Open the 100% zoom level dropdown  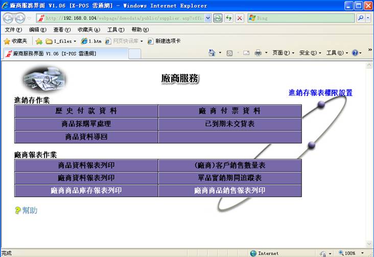coord(353,253)
